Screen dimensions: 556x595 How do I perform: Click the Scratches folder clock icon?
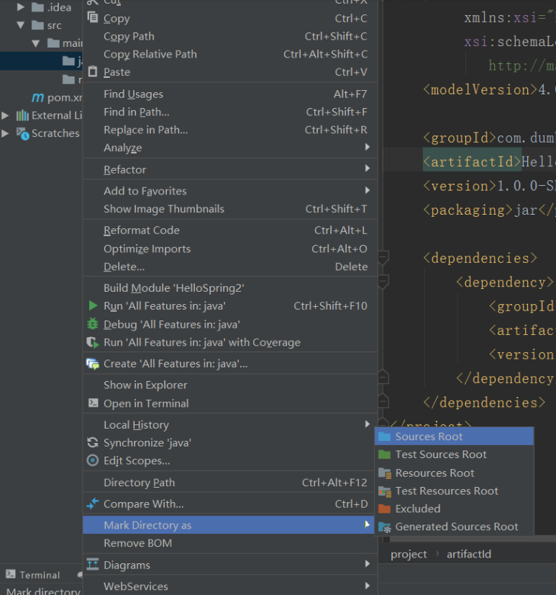pyautogui.click(x=22, y=133)
